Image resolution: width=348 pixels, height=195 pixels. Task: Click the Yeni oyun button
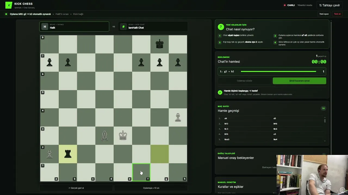pyautogui.click(x=324, y=14)
